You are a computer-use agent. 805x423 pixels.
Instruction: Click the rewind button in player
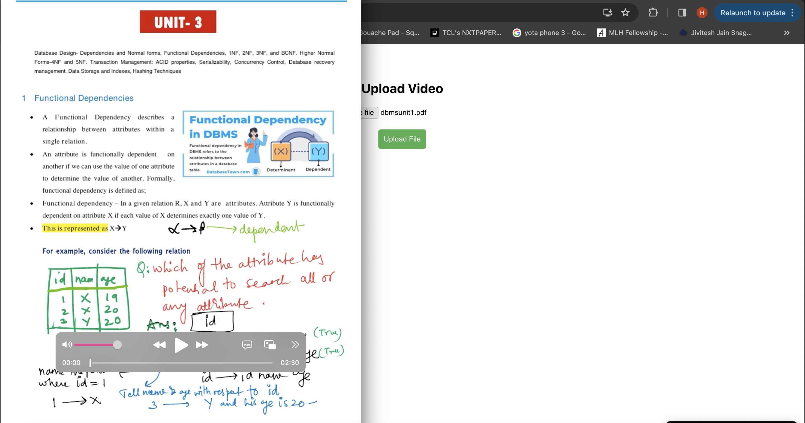pos(159,345)
